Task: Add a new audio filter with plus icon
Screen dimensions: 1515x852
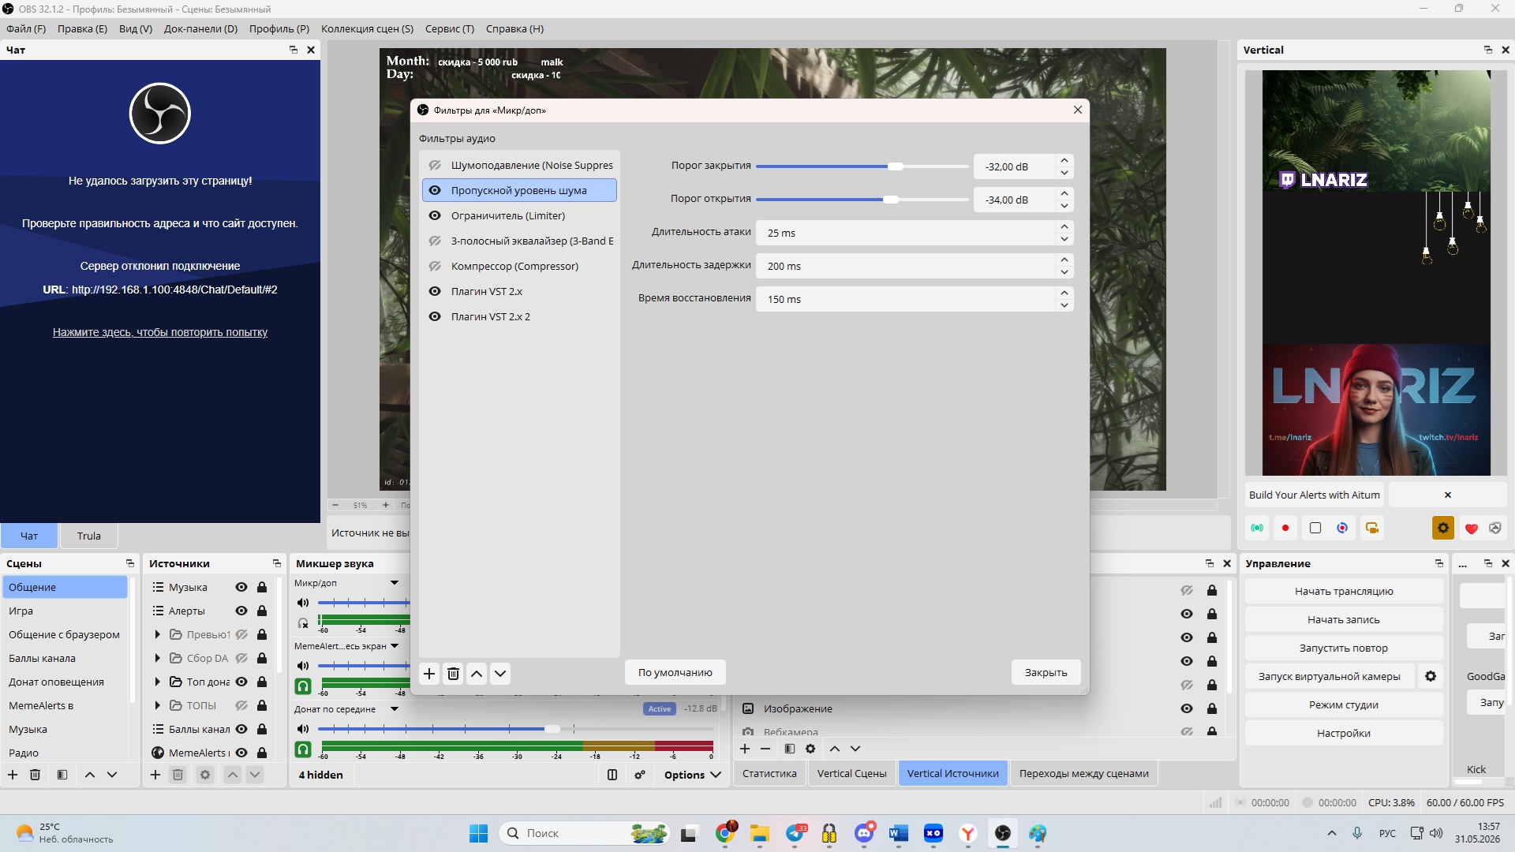Action: pos(429,673)
